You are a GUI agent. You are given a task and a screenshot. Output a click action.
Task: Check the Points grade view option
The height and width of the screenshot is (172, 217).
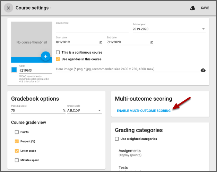17,132
